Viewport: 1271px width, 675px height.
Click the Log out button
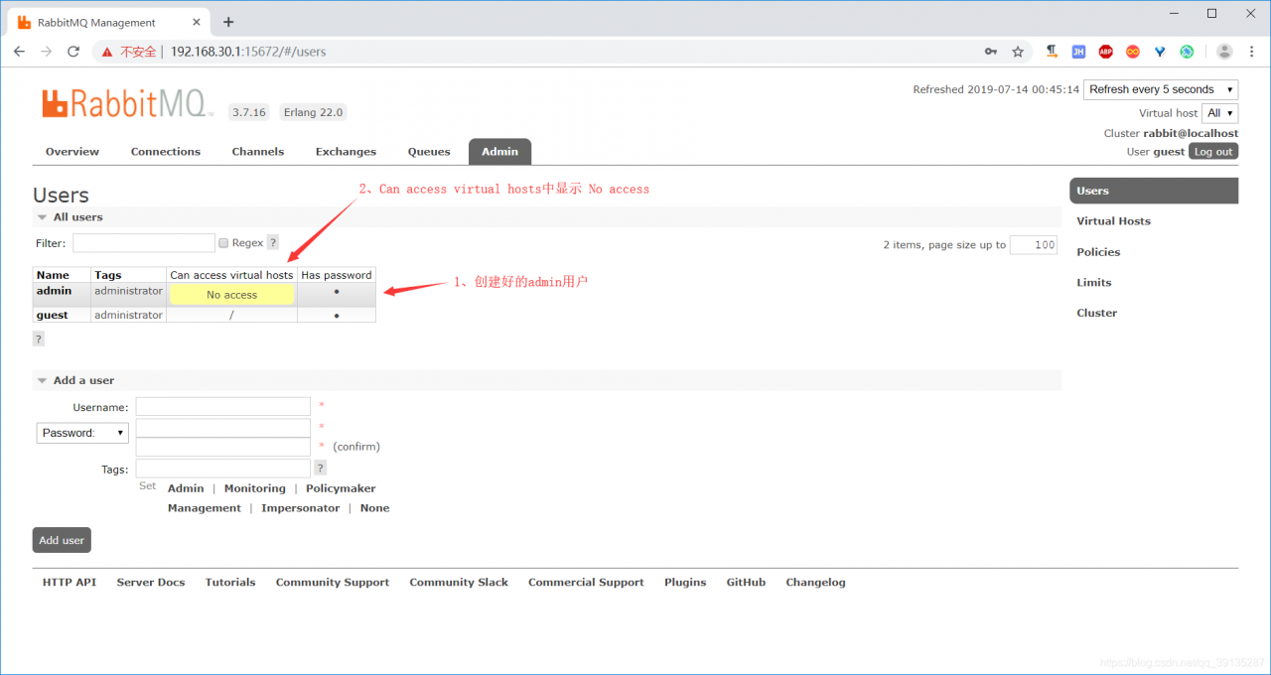[1213, 152]
